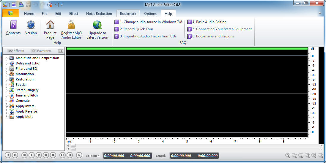Click the open folder quick-access icon
The width and height of the screenshot is (326, 163).
pyautogui.click(x=21, y=4)
